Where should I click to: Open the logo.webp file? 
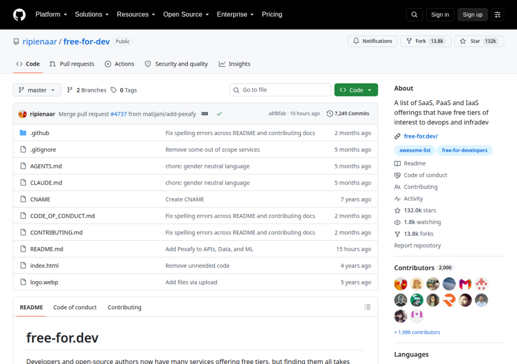[44, 283]
